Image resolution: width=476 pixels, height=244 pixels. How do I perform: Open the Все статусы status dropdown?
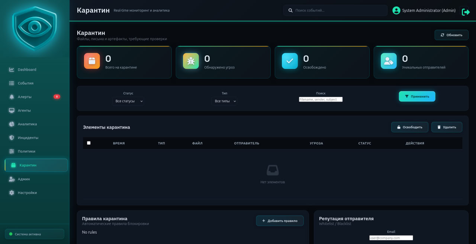click(128, 101)
